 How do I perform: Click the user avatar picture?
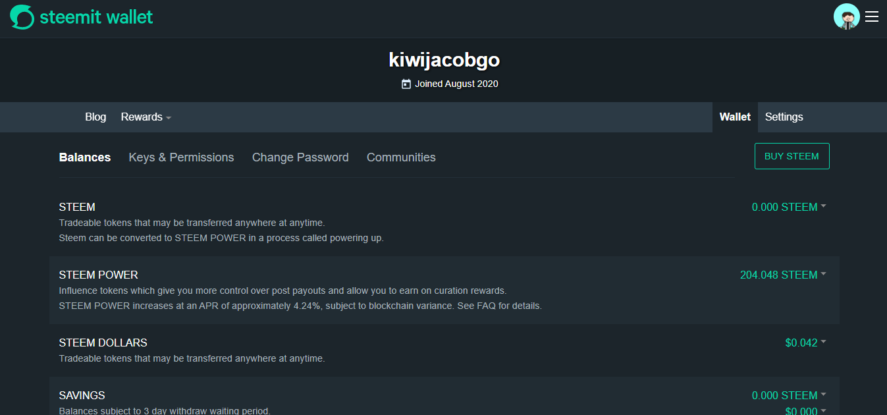(846, 17)
